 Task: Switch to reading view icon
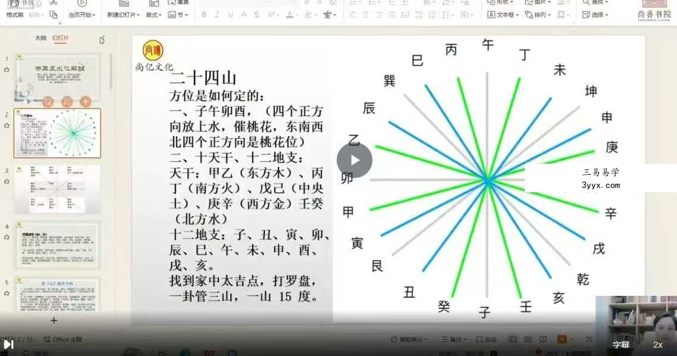pyautogui.click(x=543, y=339)
